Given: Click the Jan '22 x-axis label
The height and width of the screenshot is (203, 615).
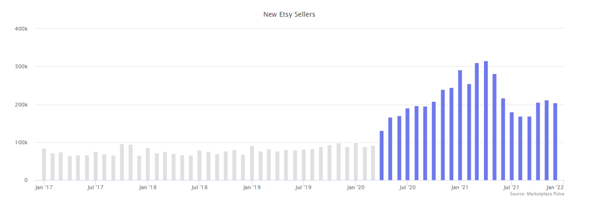Looking at the screenshot, I should [x=555, y=187].
